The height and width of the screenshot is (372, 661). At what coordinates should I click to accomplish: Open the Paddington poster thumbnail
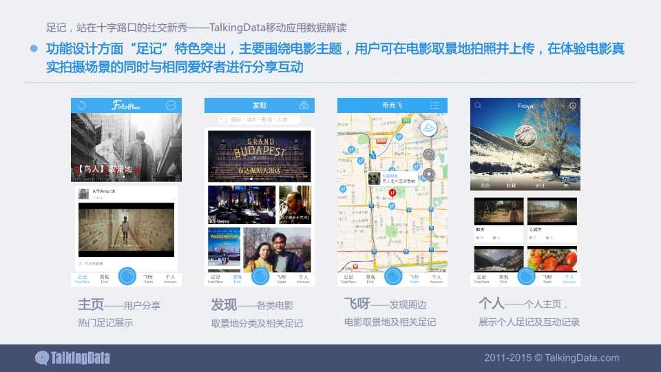click(x=224, y=247)
